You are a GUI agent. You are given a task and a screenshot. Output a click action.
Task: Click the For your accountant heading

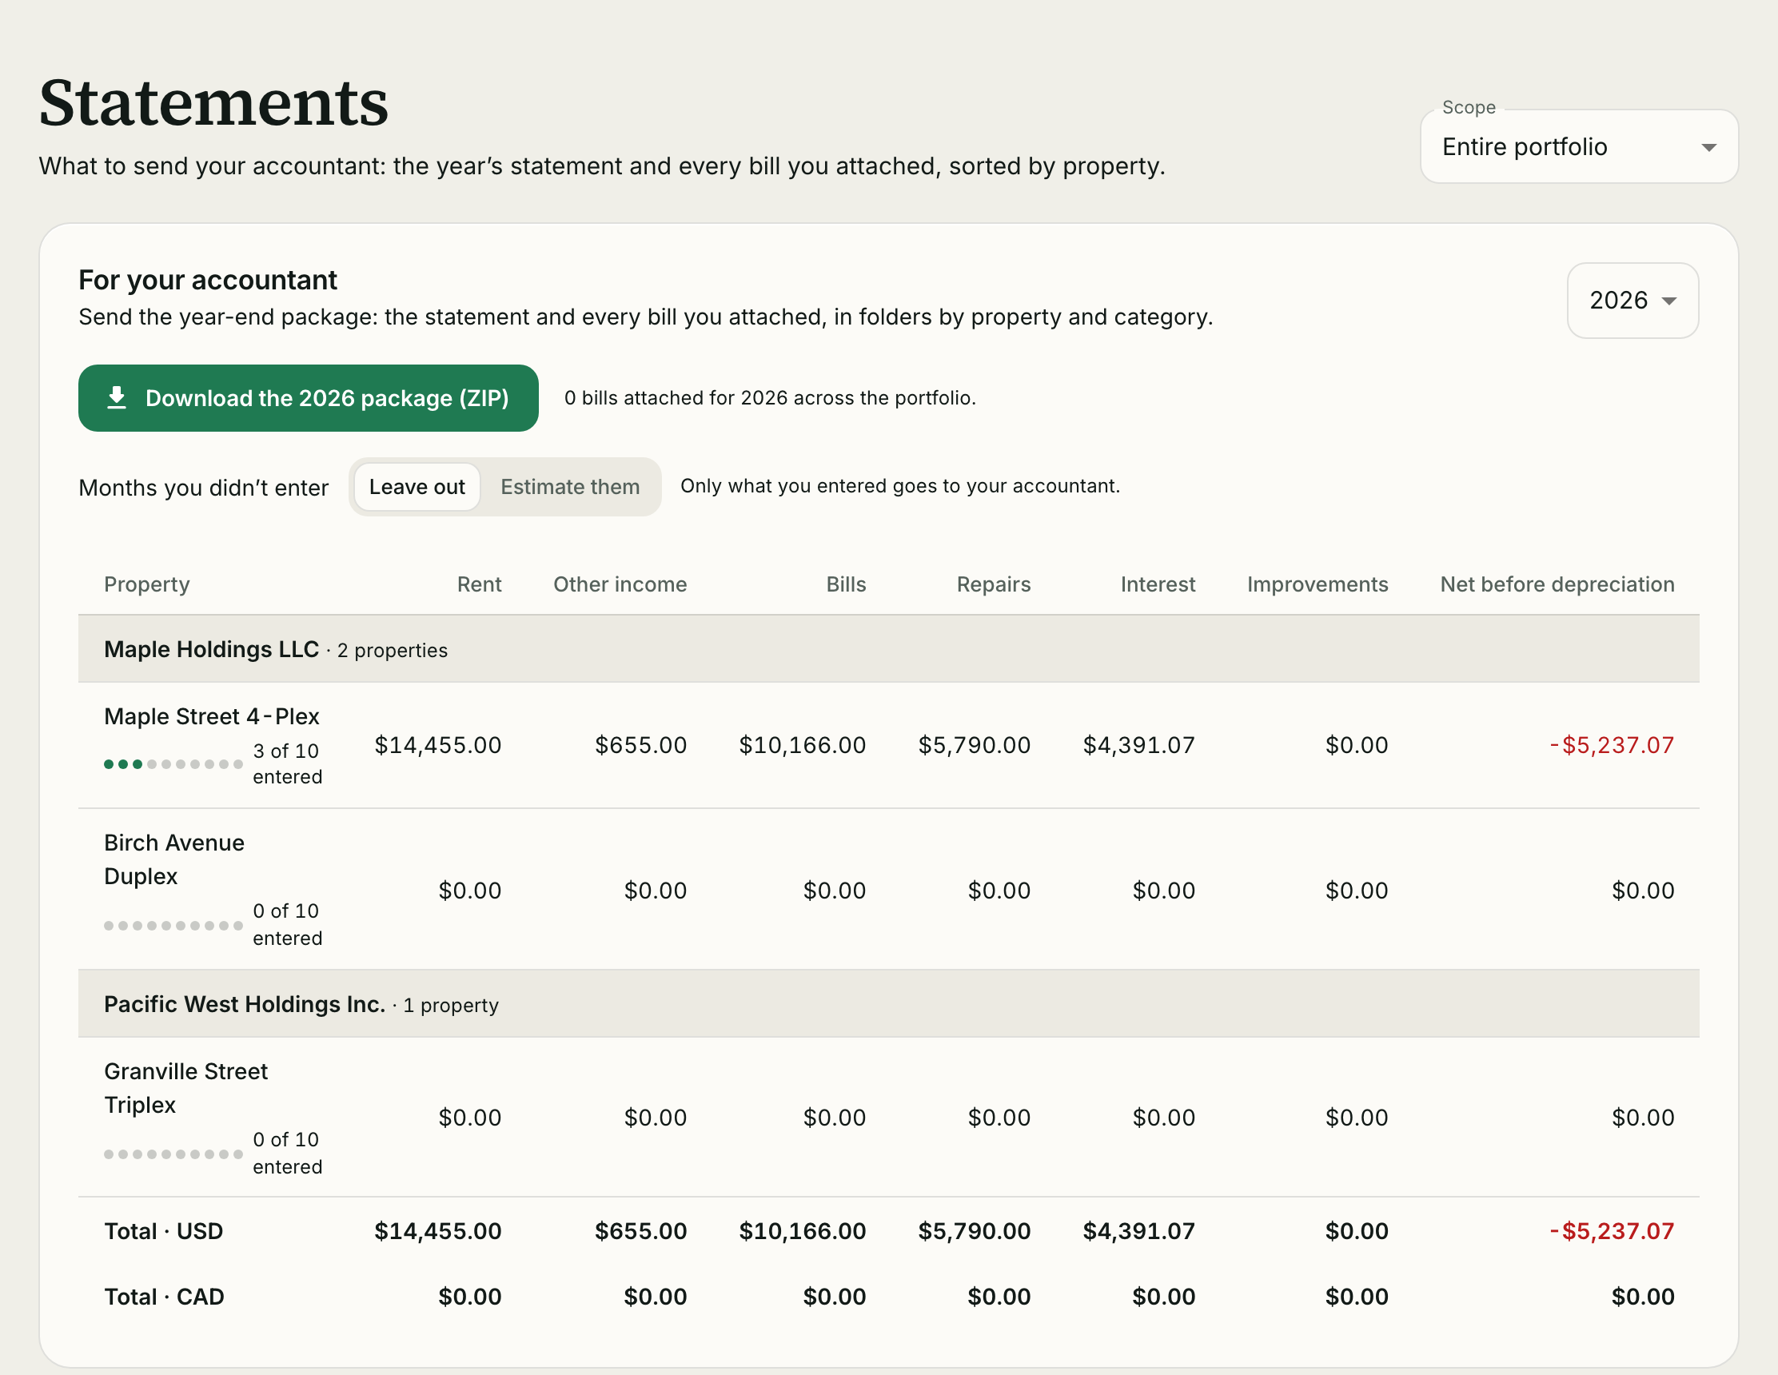pyautogui.click(x=208, y=280)
